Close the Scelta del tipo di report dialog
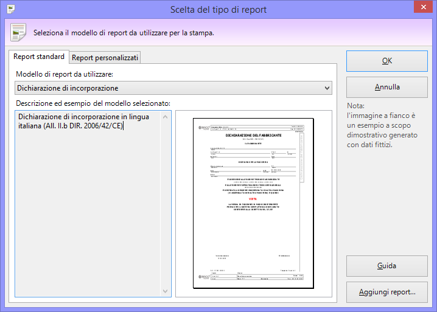Screen dimensions: 437x312 (423, 7)
